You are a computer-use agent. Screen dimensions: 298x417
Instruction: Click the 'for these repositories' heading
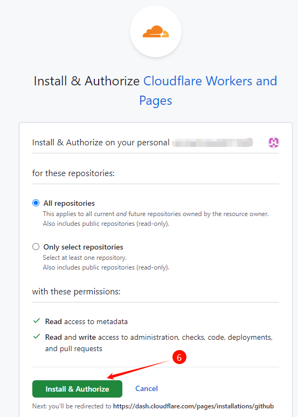click(x=73, y=173)
